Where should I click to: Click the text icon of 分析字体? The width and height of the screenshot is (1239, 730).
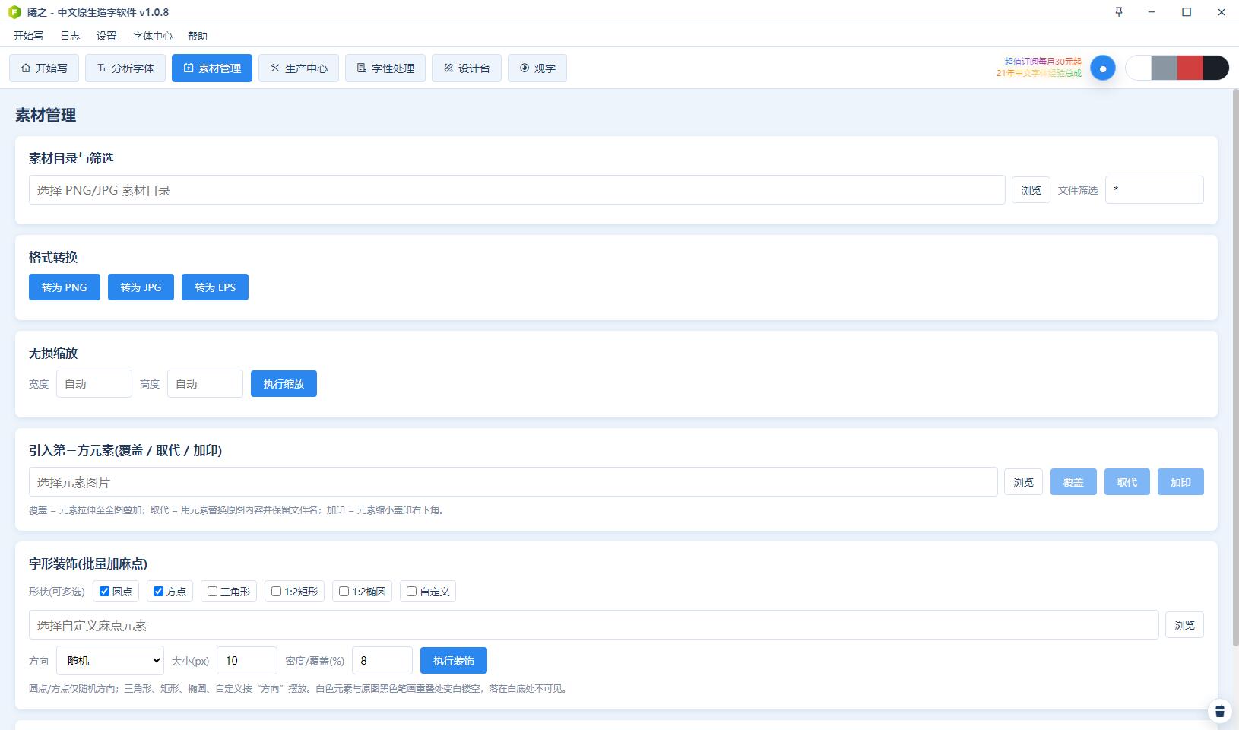pos(102,68)
